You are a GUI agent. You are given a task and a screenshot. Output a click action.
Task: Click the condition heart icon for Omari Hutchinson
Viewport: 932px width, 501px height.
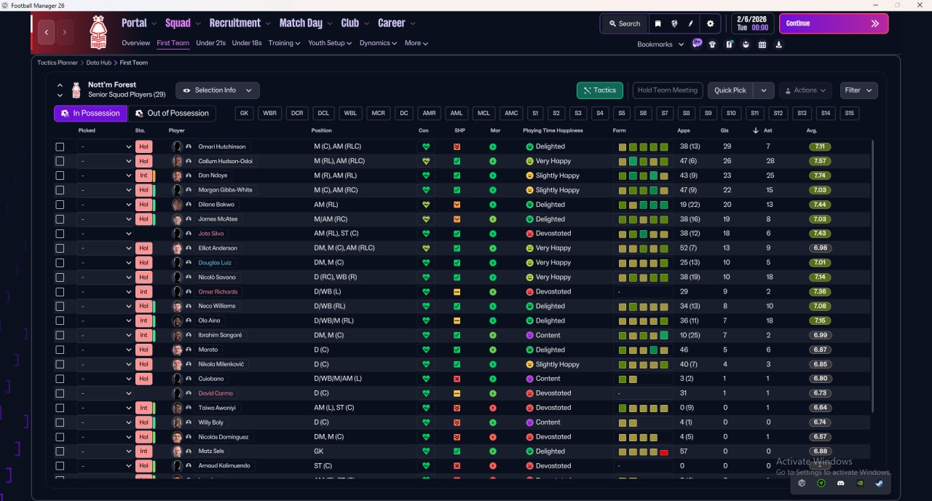click(x=426, y=146)
